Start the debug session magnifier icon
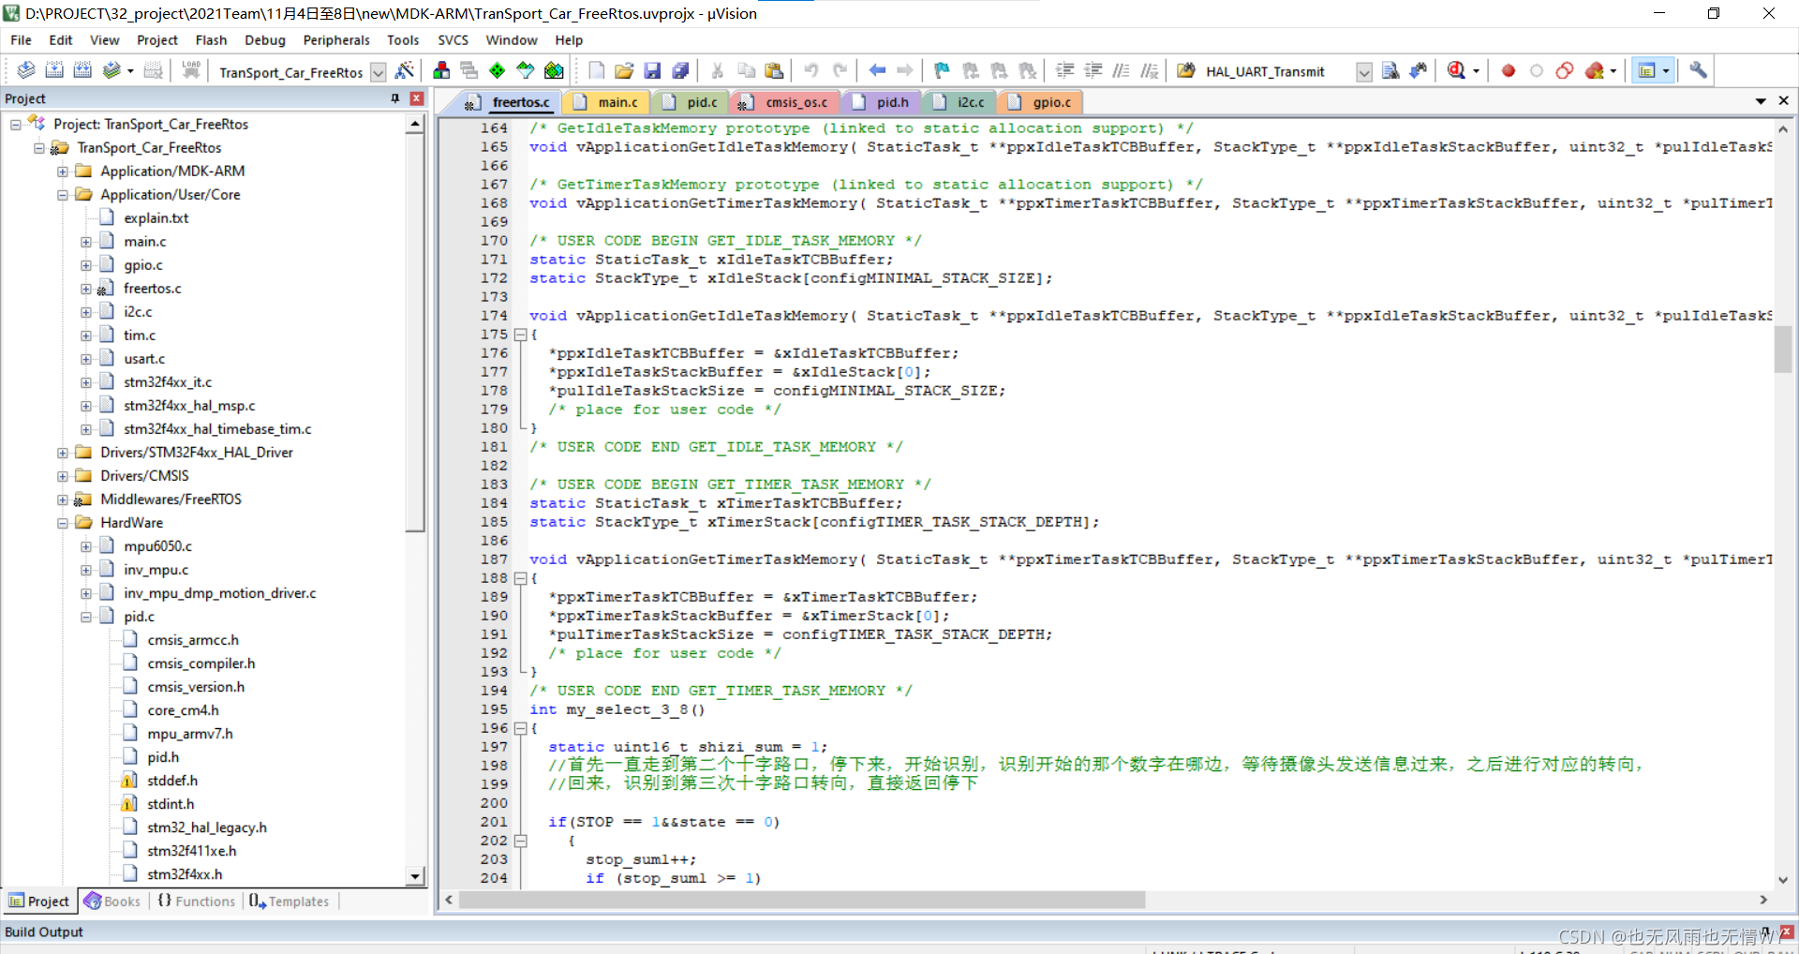 [x=1456, y=70]
